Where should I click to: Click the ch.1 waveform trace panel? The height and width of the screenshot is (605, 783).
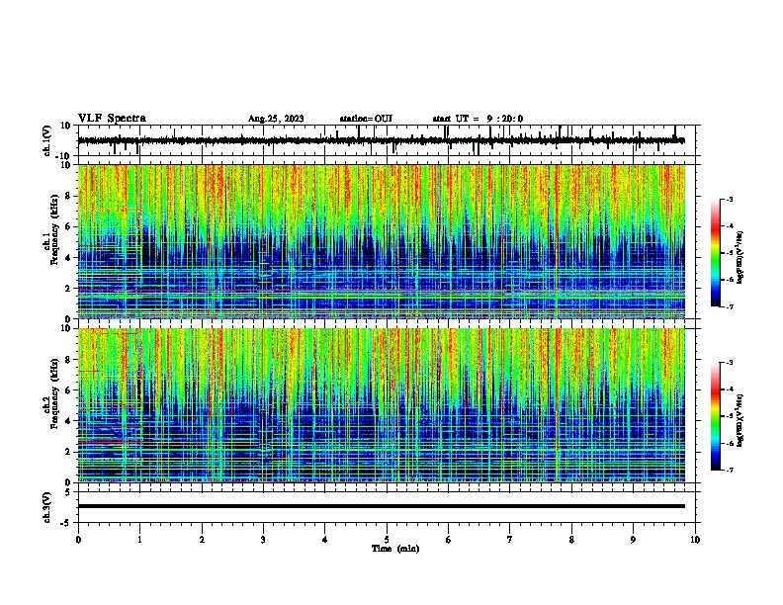point(389,140)
